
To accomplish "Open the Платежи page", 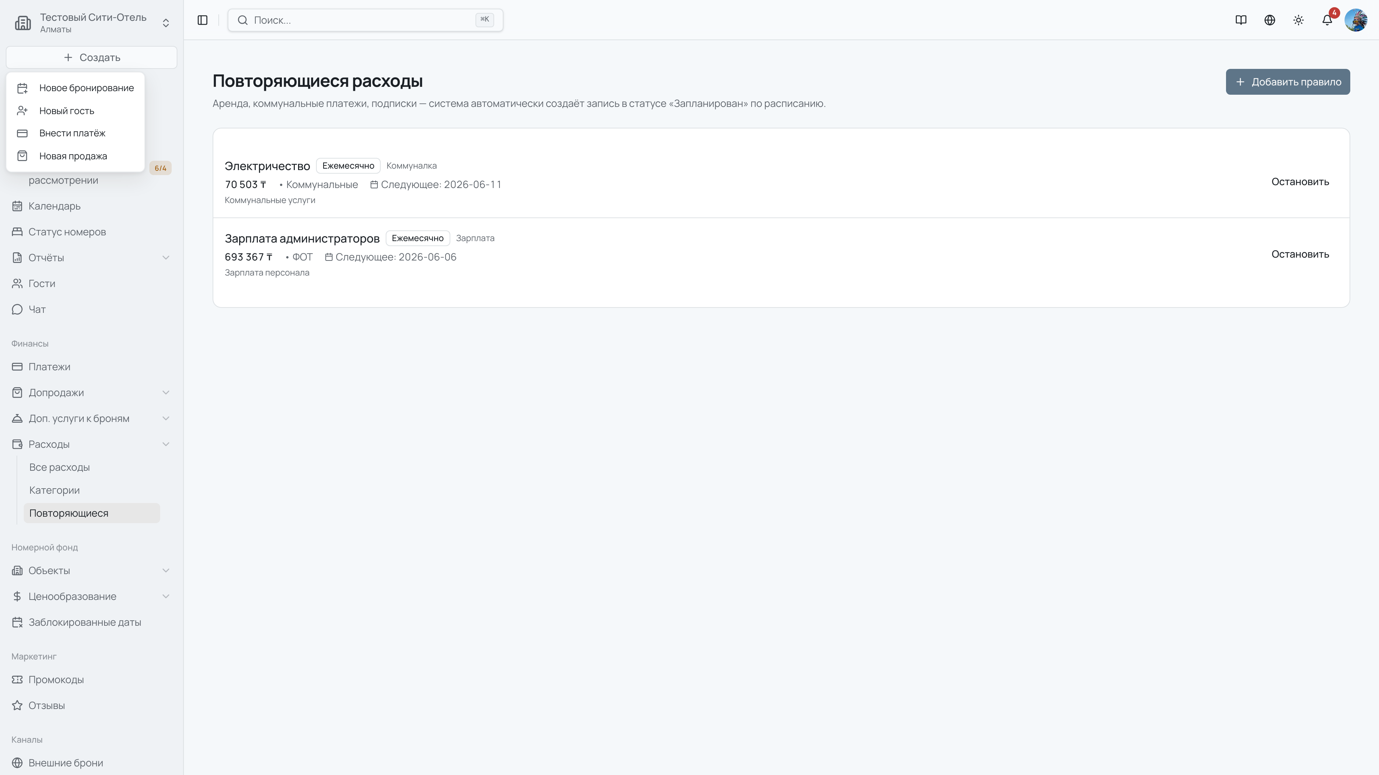I will 92,367.
